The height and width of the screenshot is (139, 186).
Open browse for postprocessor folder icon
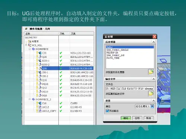click(x=151, y=72)
